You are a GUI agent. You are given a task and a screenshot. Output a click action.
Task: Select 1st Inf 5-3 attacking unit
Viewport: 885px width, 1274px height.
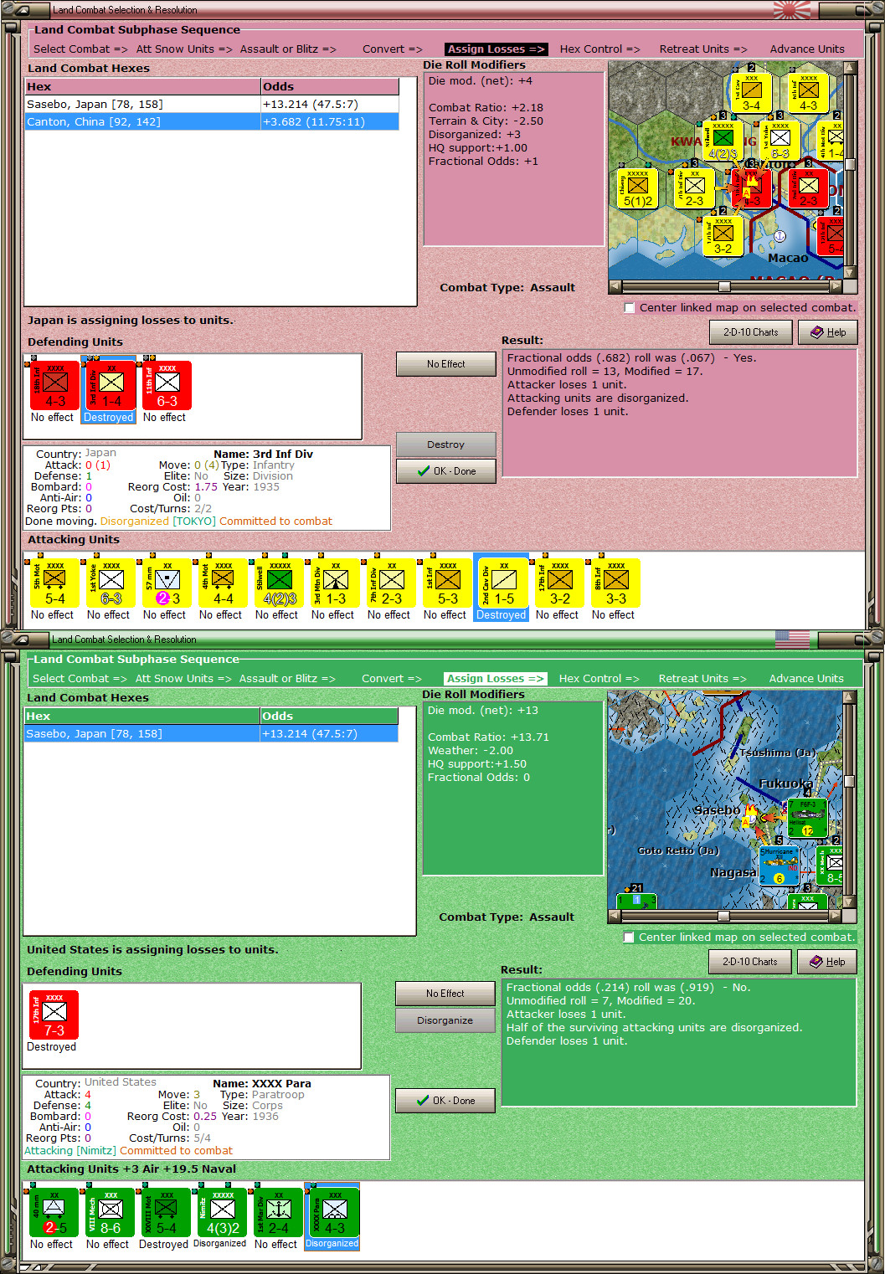click(447, 583)
